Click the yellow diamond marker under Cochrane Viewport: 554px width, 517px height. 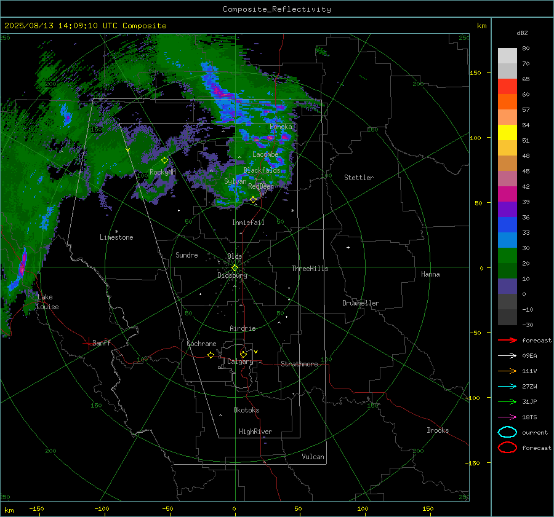point(211,355)
